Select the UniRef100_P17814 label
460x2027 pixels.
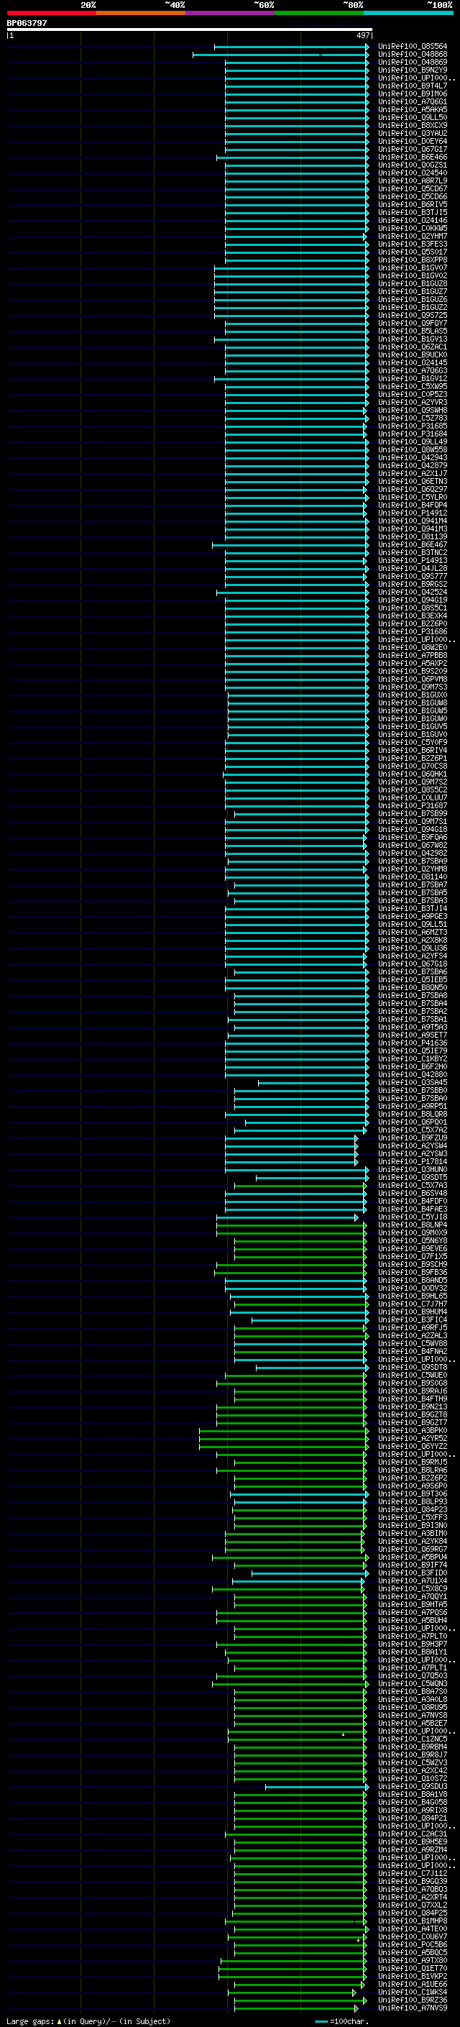(x=413, y=1161)
